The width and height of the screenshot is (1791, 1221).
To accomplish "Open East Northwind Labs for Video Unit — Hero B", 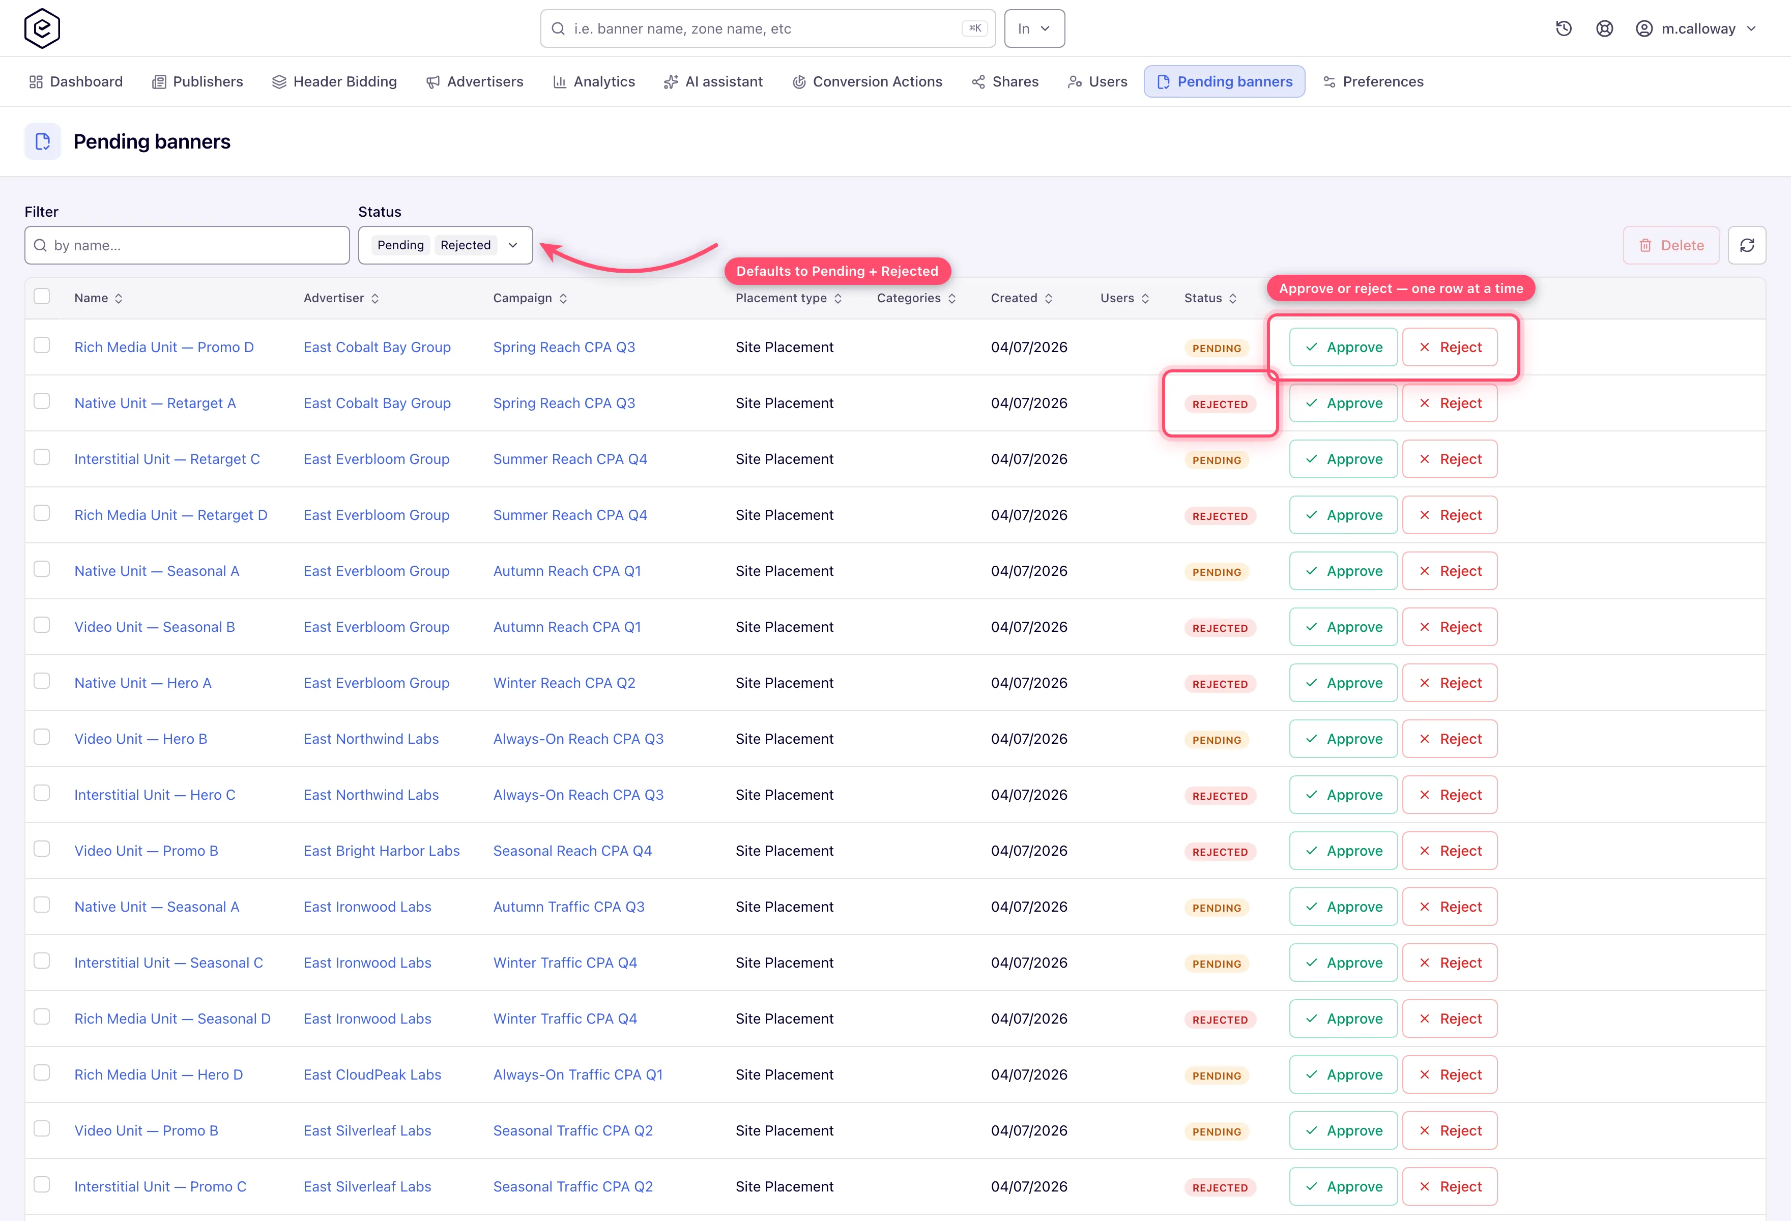I will [371, 739].
